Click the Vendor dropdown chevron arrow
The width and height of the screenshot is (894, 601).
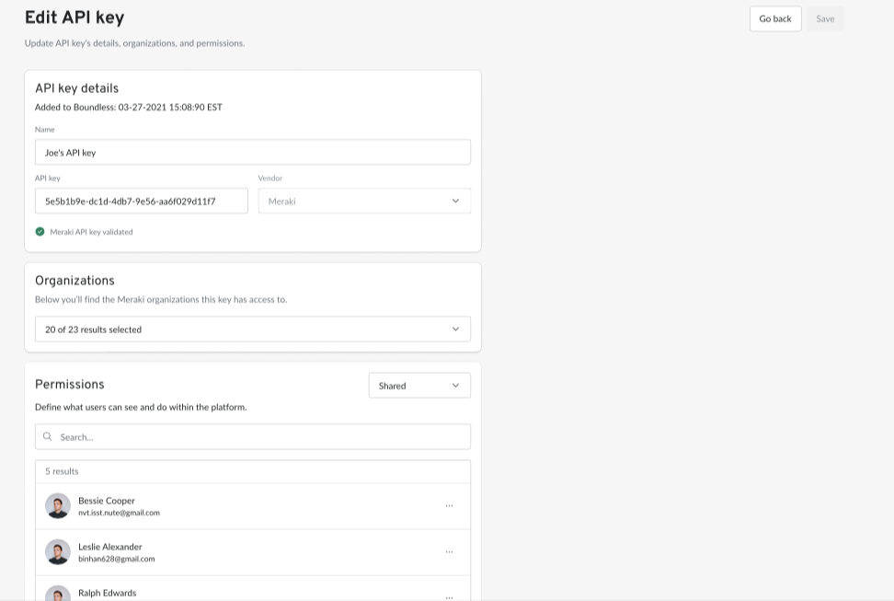click(455, 201)
